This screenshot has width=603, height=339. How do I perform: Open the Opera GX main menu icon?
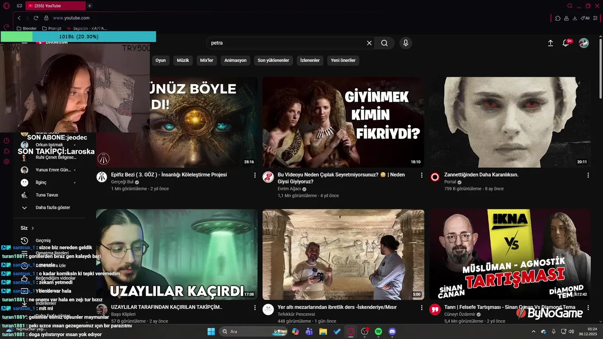click(x=6, y=6)
